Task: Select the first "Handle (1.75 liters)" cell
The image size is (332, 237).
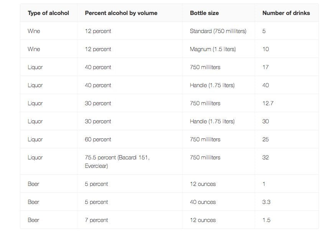Action: tap(212, 85)
